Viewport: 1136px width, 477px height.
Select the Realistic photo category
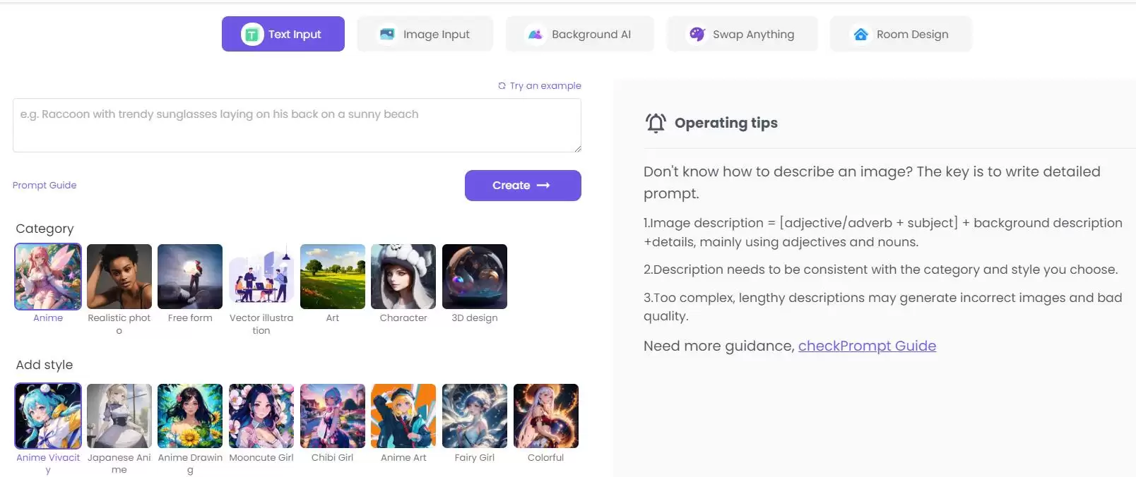tap(119, 277)
